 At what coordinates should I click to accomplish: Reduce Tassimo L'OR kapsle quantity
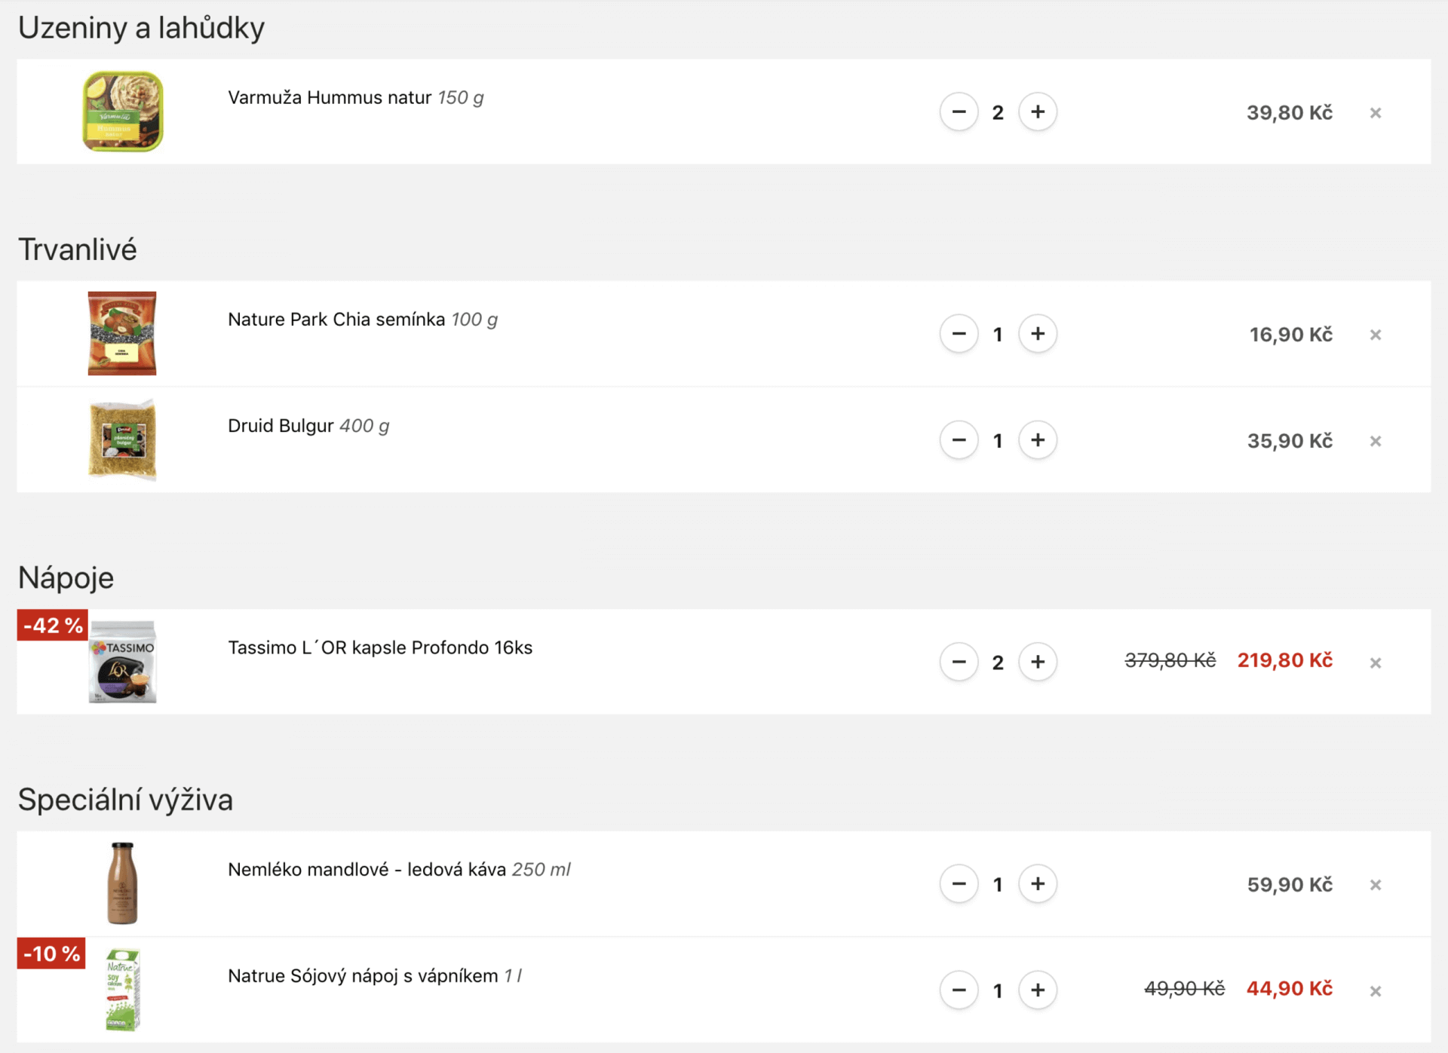pyautogui.click(x=959, y=662)
